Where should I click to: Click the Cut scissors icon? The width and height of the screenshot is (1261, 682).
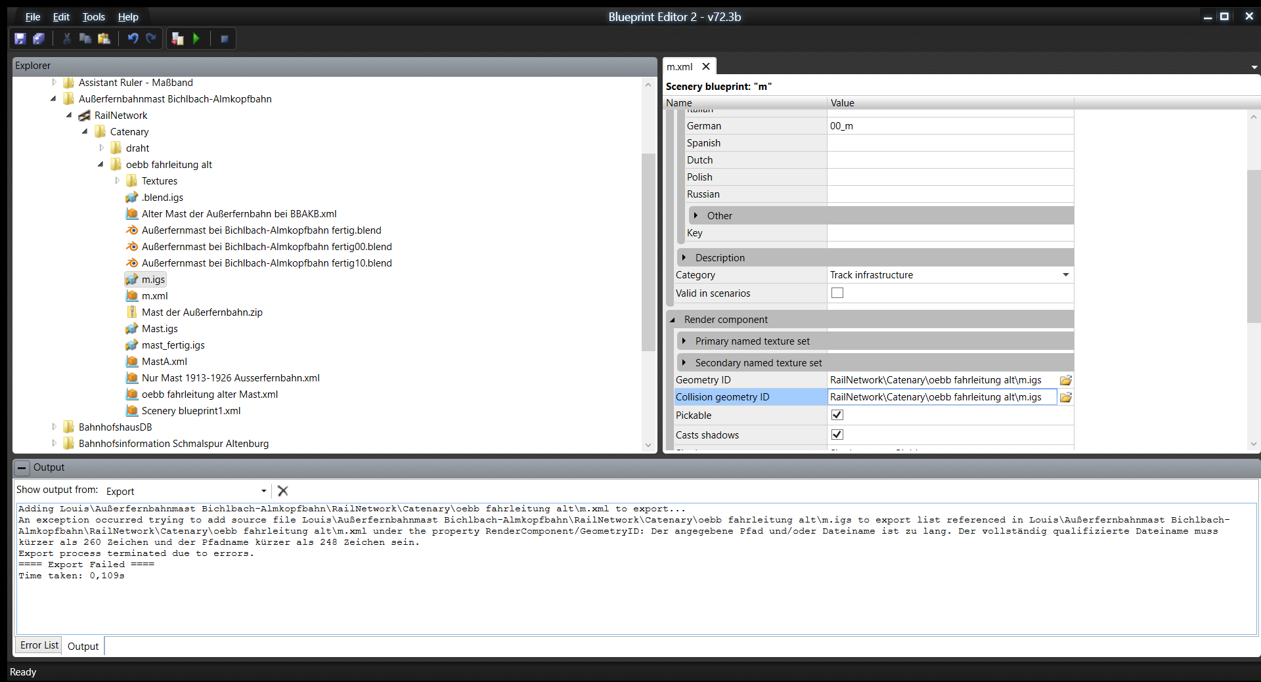click(66, 39)
